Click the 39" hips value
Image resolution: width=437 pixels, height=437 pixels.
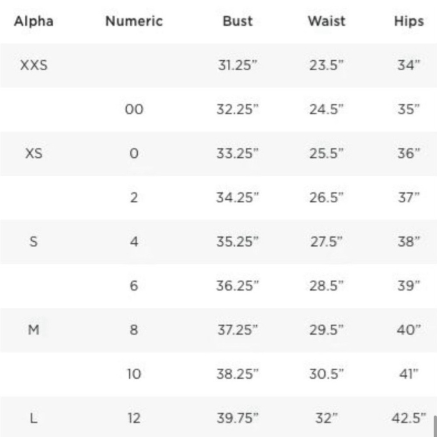click(x=409, y=286)
